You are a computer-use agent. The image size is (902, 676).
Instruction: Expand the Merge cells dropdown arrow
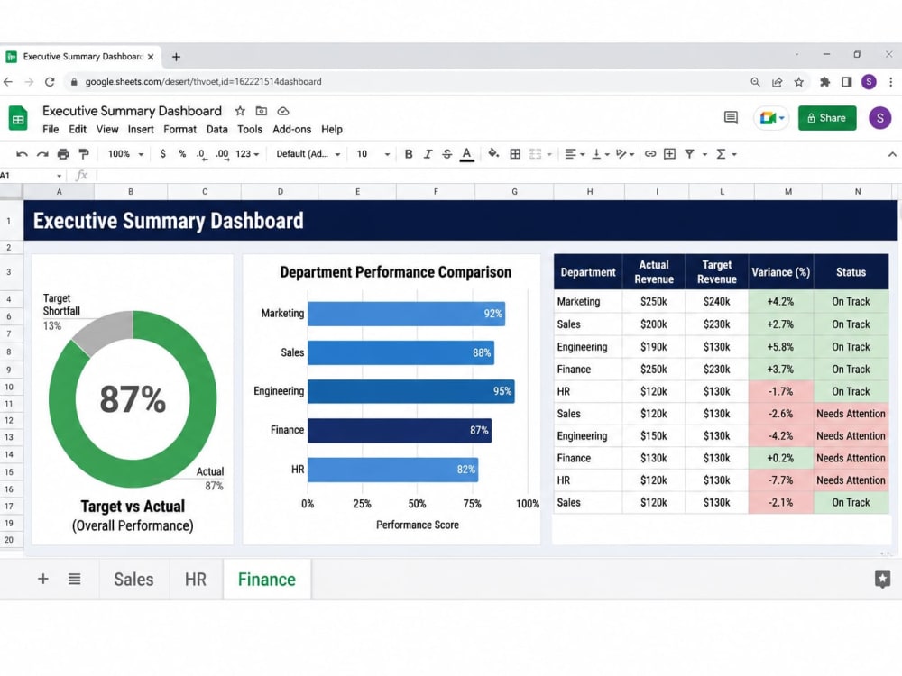549,154
